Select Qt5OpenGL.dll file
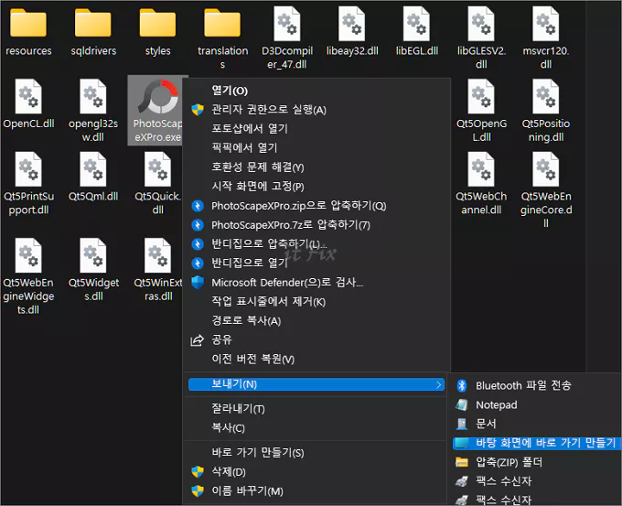 (x=481, y=111)
